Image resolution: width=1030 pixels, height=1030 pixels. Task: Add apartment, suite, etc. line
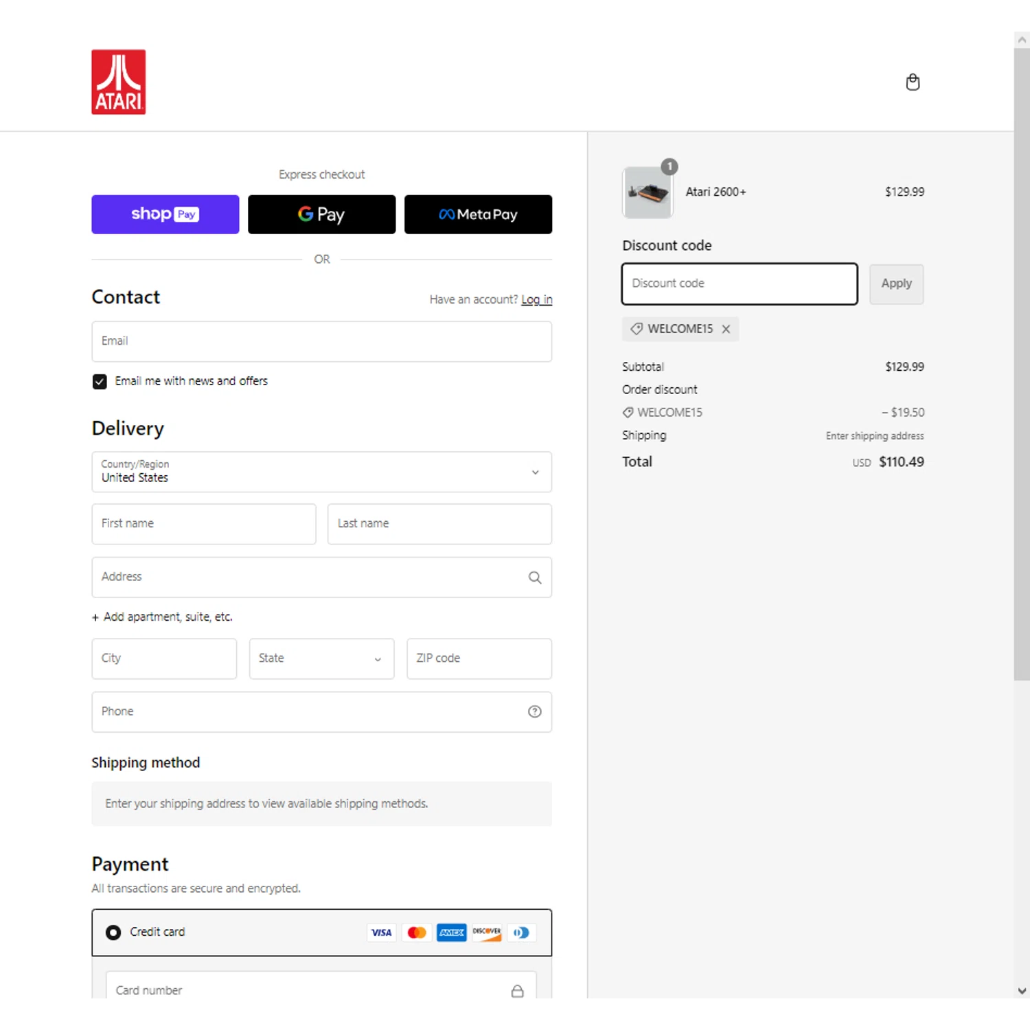[162, 617]
